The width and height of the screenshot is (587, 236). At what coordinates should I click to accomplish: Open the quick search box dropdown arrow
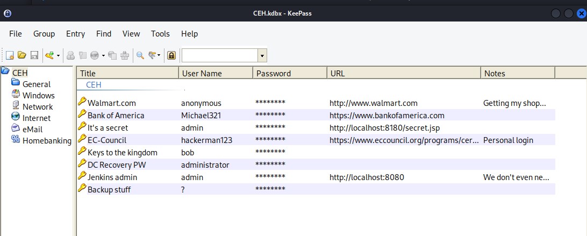point(262,55)
